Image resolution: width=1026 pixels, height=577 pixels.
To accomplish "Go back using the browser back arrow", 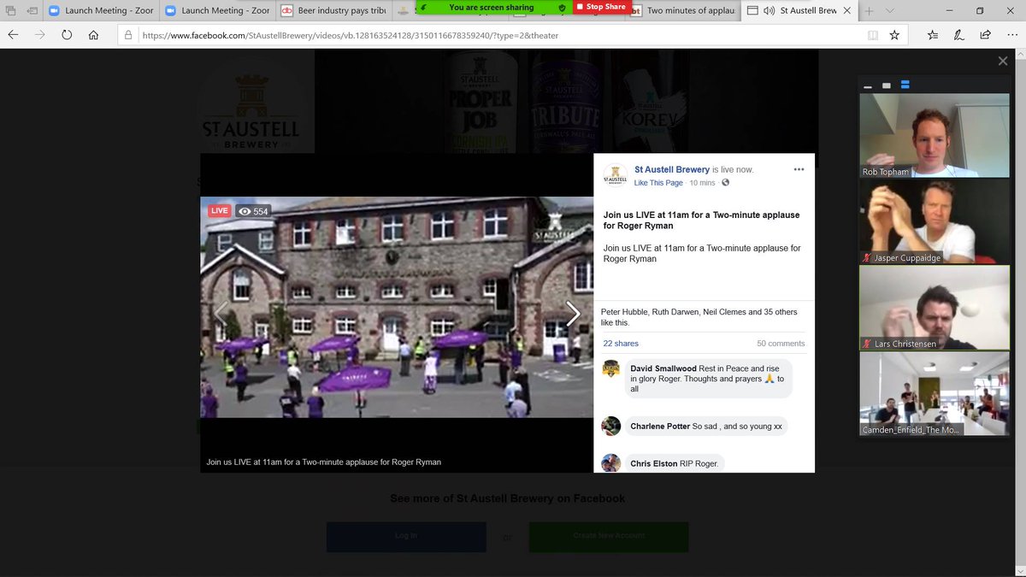I will 14,35.
